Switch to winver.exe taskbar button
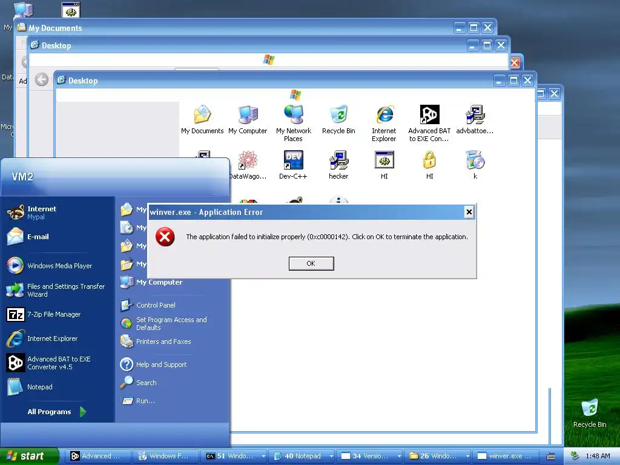 click(506, 456)
